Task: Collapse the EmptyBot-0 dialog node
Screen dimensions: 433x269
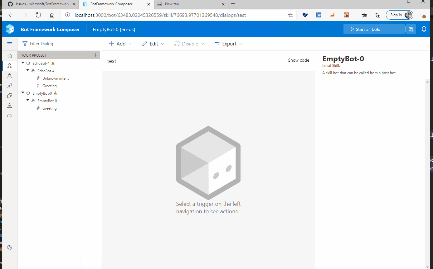Action: [x=27, y=100]
